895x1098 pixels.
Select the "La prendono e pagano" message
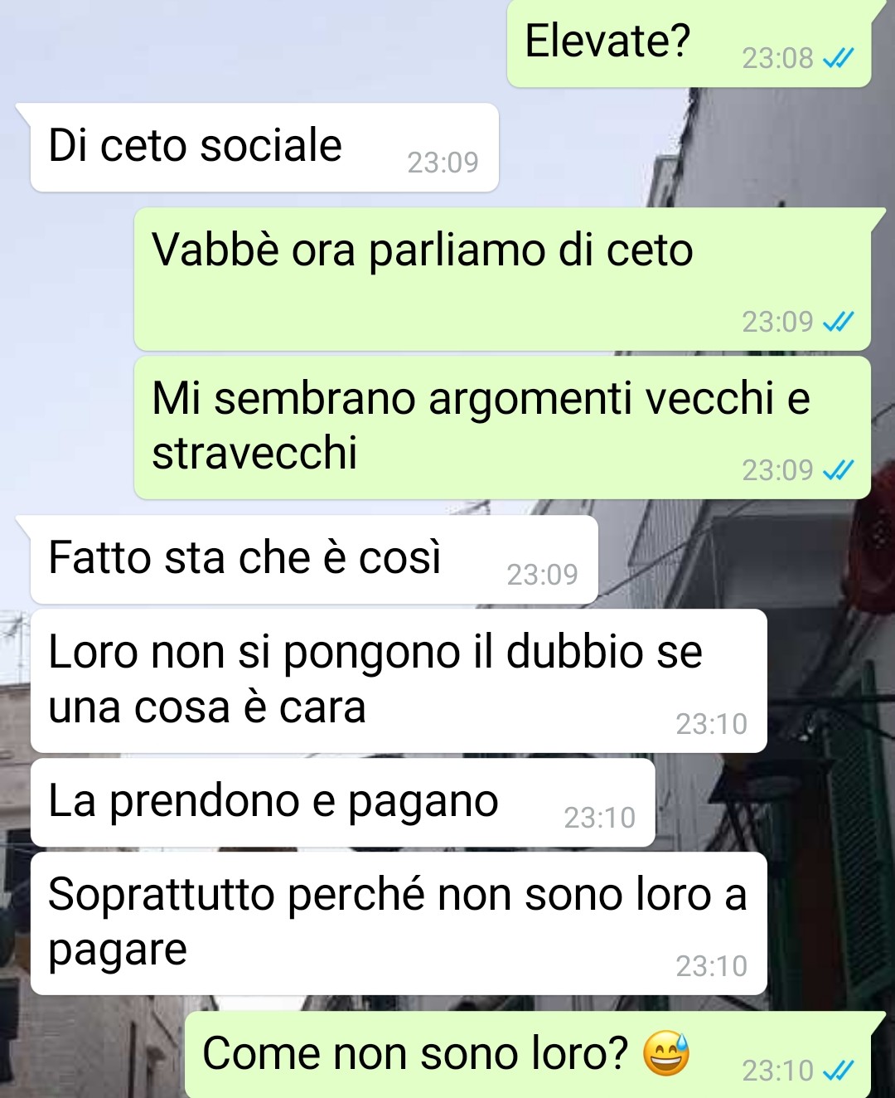[343, 803]
